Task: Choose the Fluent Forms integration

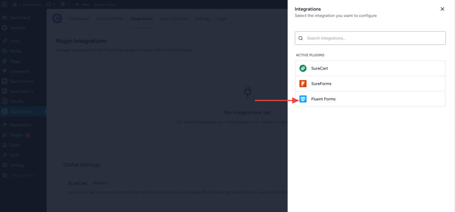Action: (x=370, y=99)
